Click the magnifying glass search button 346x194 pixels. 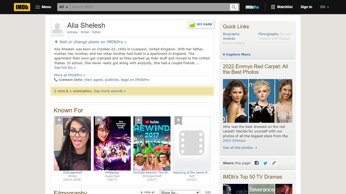coord(234,7)
